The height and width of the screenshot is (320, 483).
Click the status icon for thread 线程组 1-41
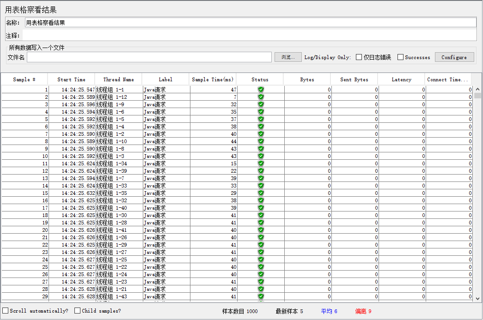tap(261, 230)
